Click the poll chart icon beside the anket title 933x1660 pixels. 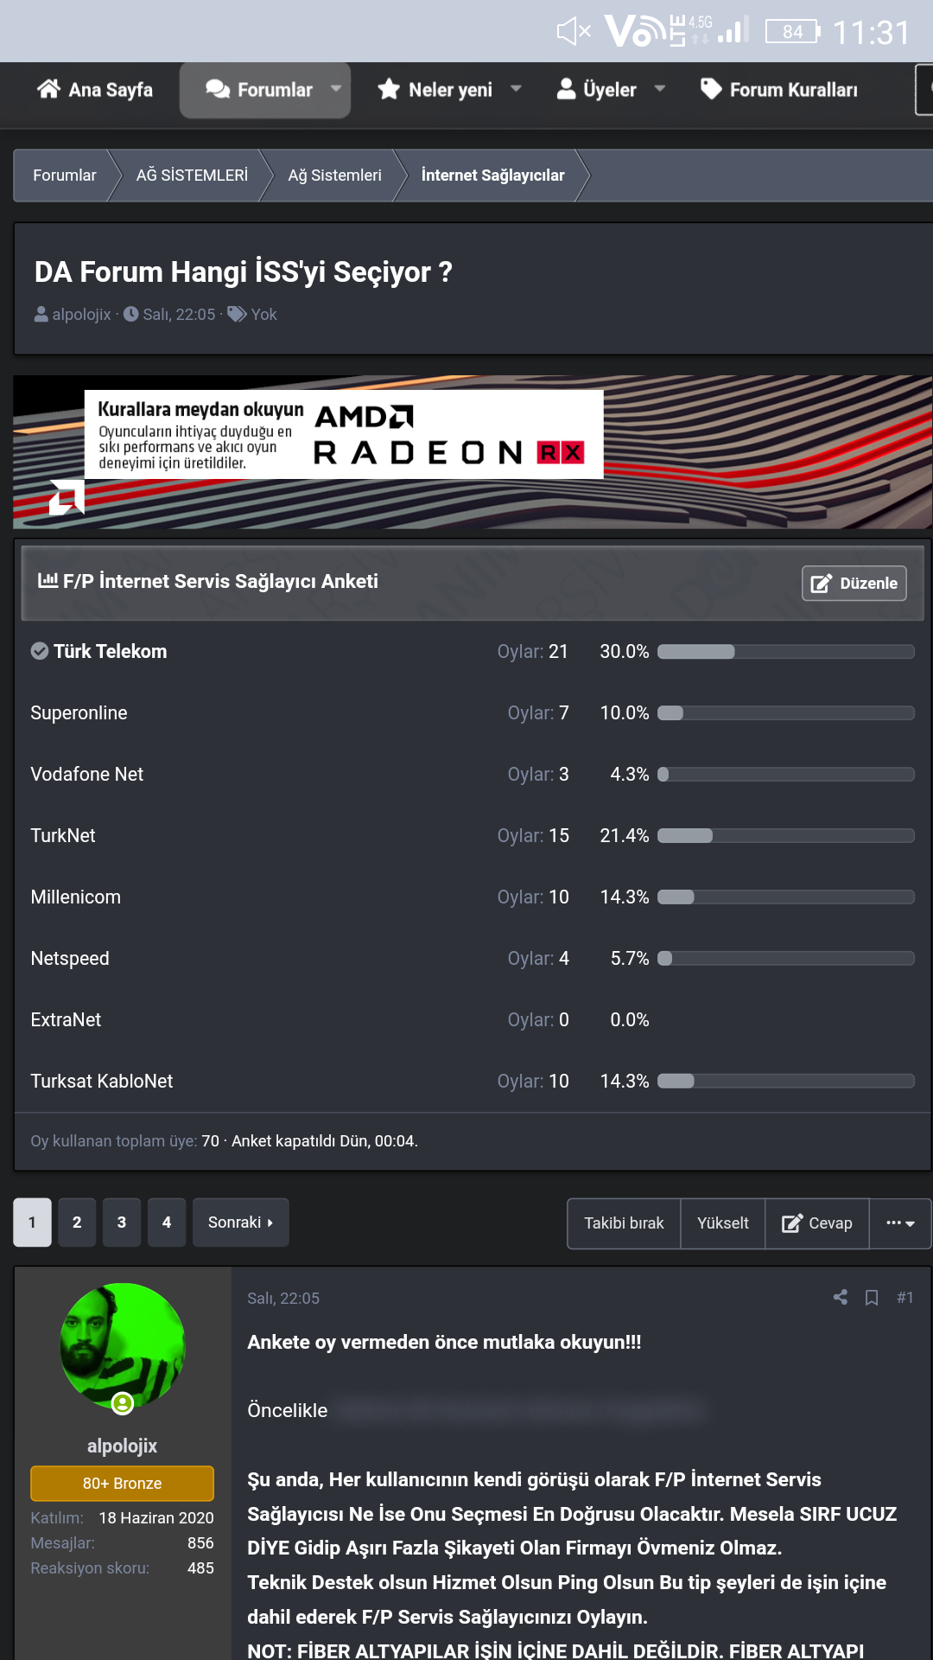point(48,581)
